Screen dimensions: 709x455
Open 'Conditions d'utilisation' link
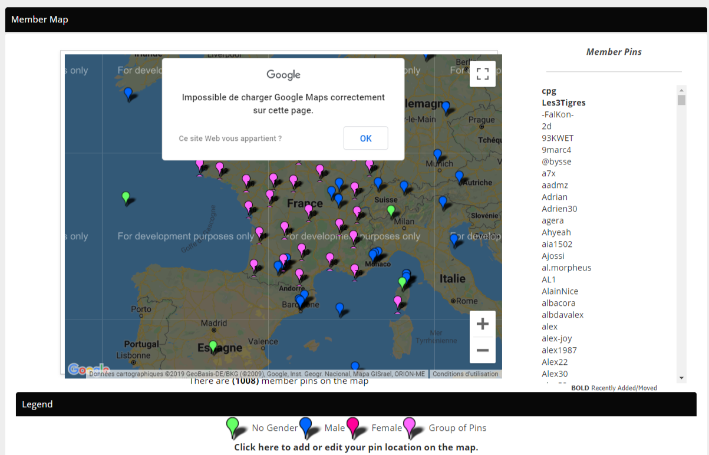click(x=466, y=374)
